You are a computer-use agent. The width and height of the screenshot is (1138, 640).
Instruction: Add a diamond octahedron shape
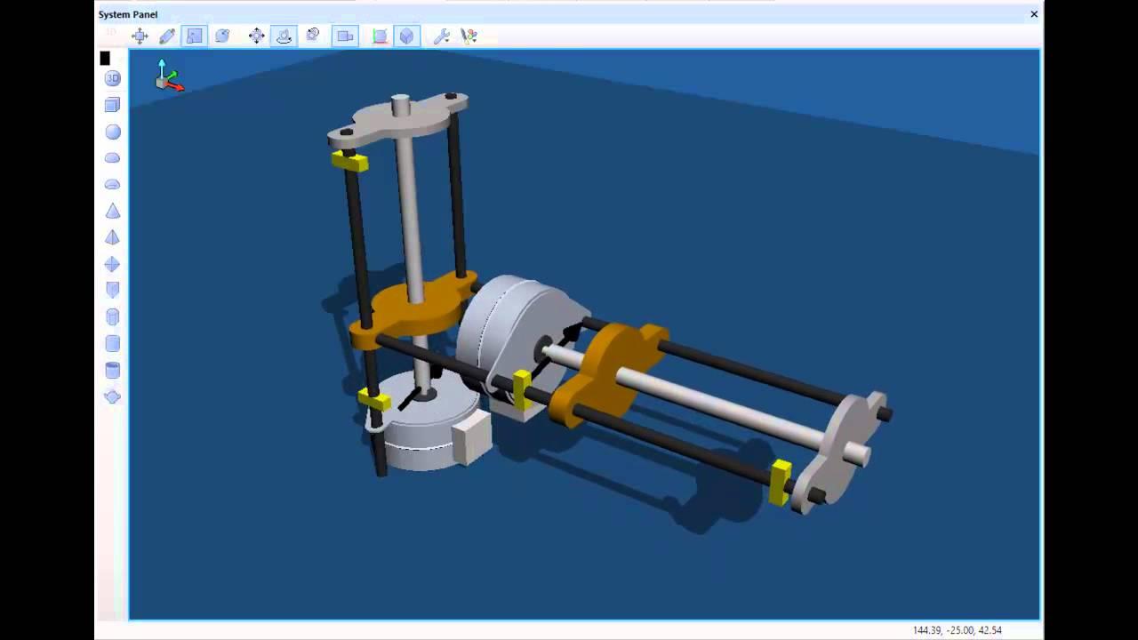pos(112,264)
